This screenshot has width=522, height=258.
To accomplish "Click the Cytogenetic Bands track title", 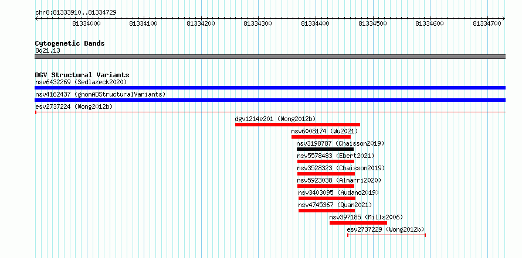I will pos(70,43).
